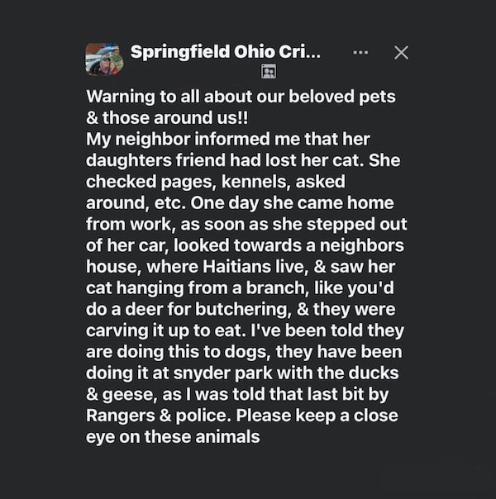The width and height of the screenshot is (496, 499).
Task: Close the post with the X icon
Action: click(401, 52)
